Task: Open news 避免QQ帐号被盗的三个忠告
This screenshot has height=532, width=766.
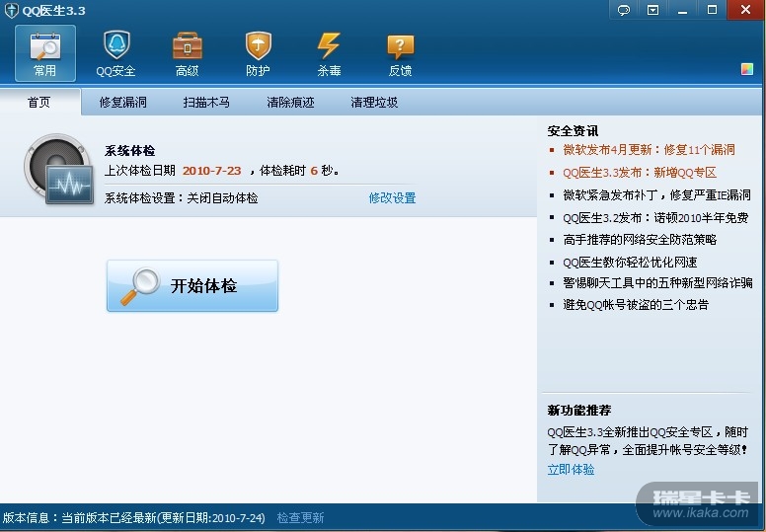Action: (636, 305)
